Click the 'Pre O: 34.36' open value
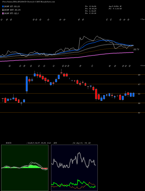This screenshot has height=191, width=145. point(91,6)
